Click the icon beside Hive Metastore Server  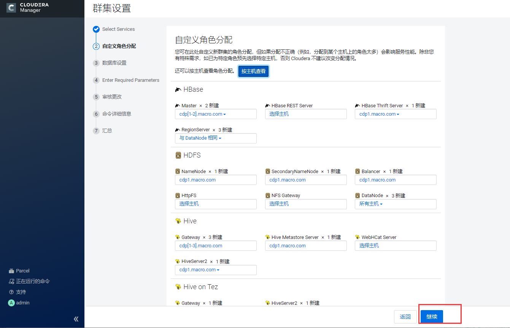(267, 237)
